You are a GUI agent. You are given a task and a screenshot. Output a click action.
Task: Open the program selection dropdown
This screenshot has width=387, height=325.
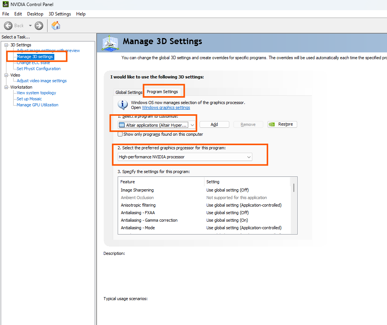[x=157, y=125]
